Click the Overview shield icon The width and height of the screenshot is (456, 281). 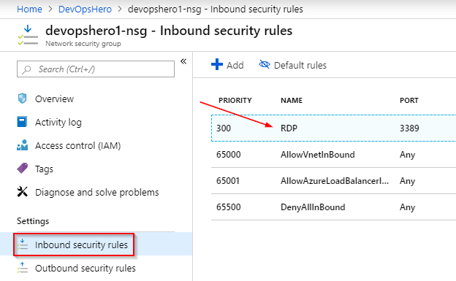tap(22, 99)
